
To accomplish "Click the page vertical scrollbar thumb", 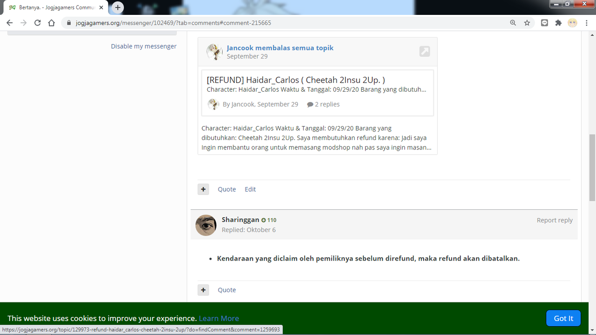I will [x=592, y=169].
